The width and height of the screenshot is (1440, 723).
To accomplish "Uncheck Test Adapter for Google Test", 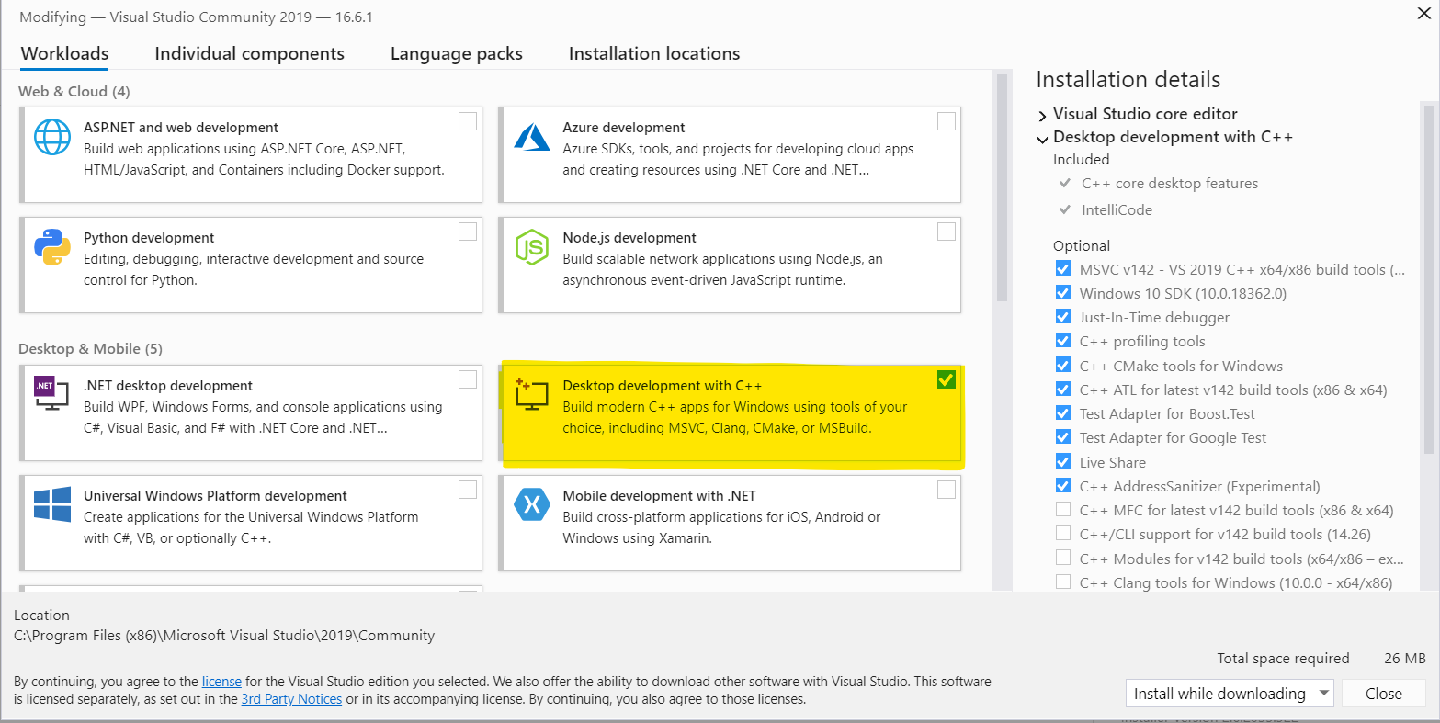I will point(1063,436).
